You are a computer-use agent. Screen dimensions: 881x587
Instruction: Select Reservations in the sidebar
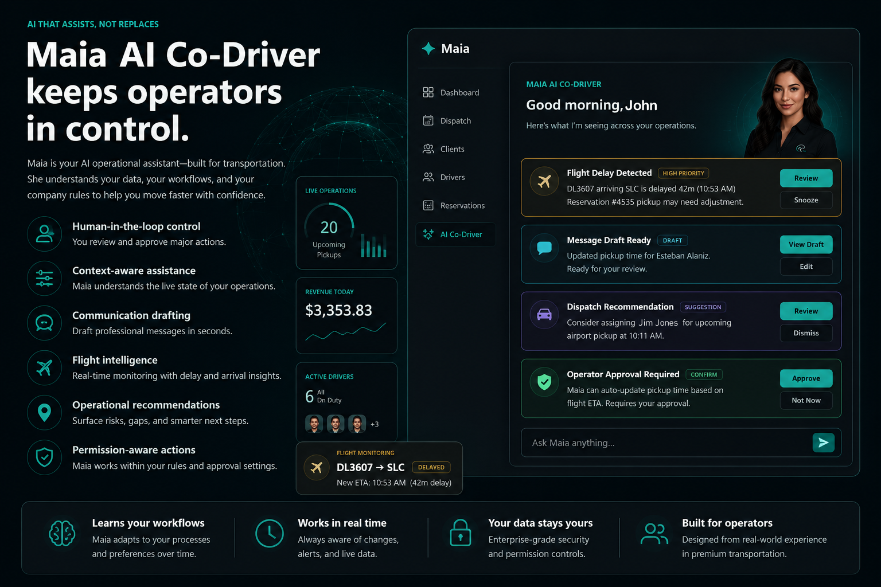point(454,205)
